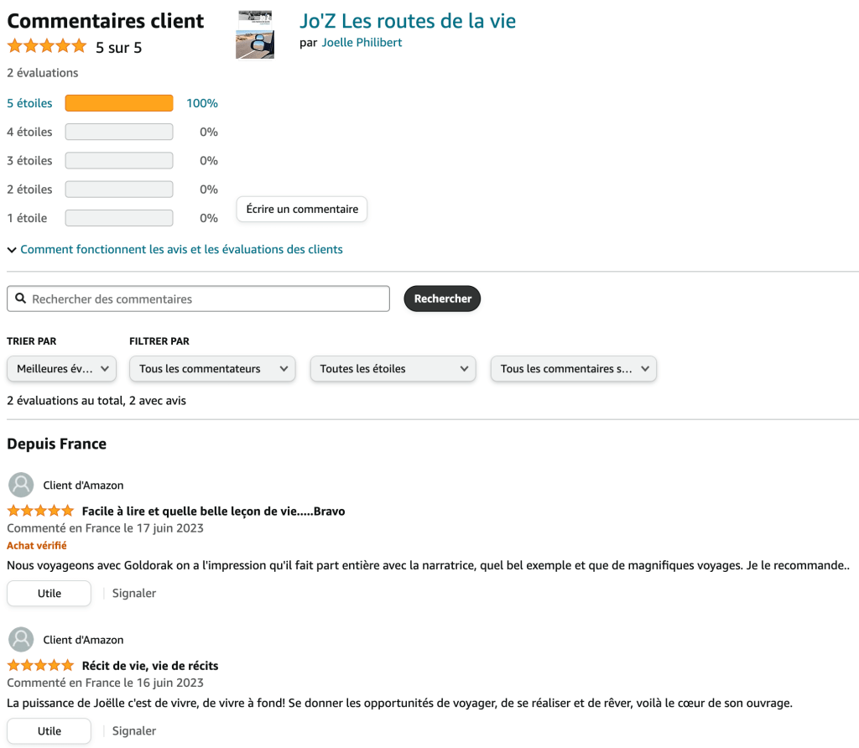Focus the 'Rechercher des commentaires' search field

206,299
